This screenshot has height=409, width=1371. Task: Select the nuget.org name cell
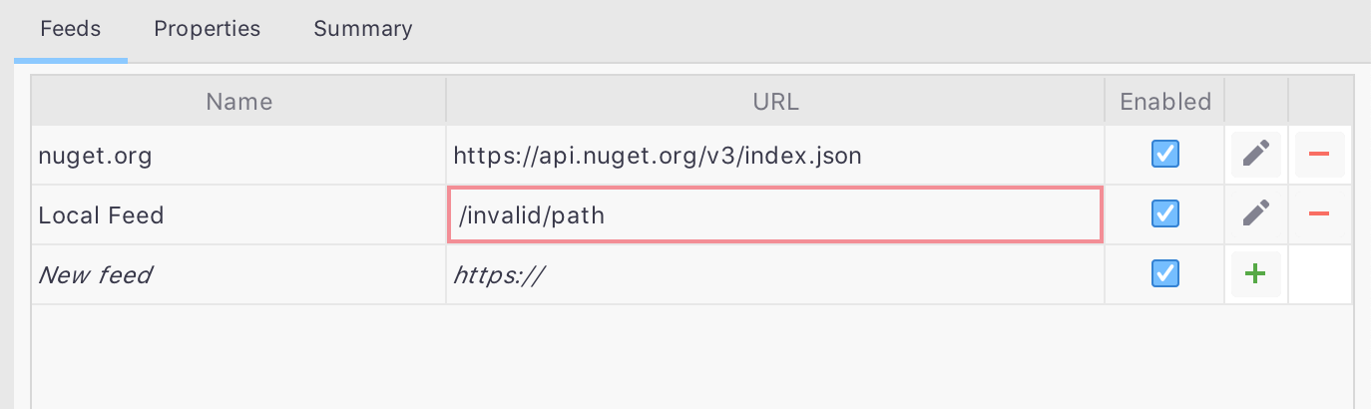pos(238,155)
